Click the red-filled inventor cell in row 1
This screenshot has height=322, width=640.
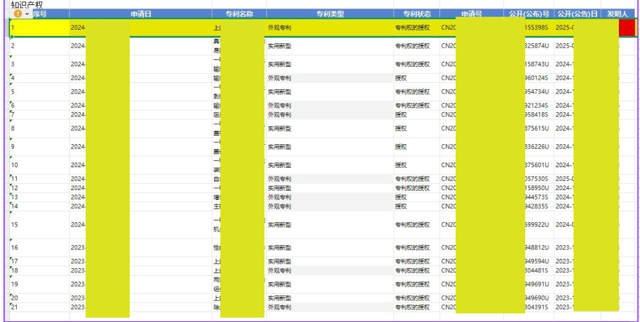[627, 28]
